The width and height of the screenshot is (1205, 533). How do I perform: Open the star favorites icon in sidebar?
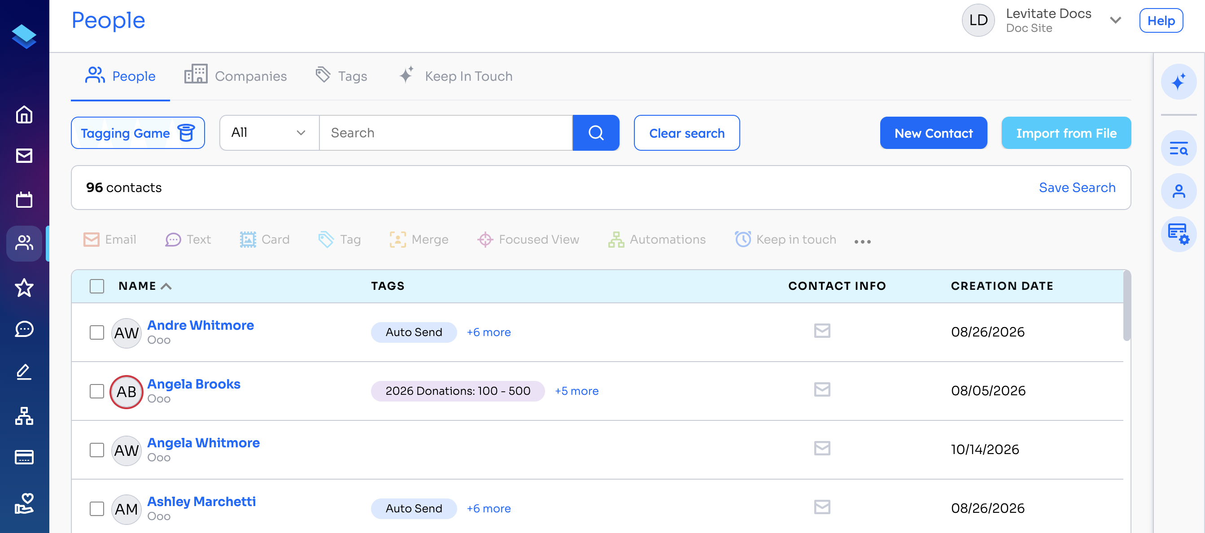click(x=24, y=287)
